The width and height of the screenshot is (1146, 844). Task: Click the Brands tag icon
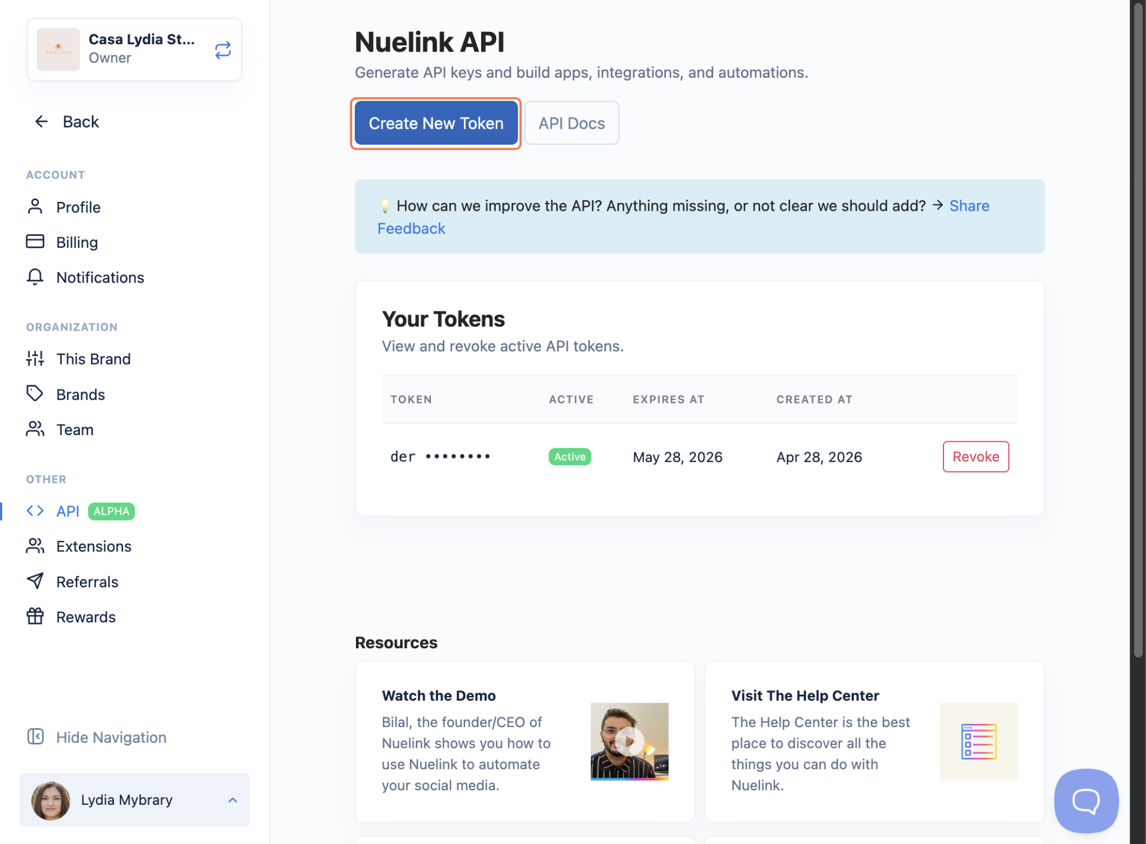coord(35,394)
